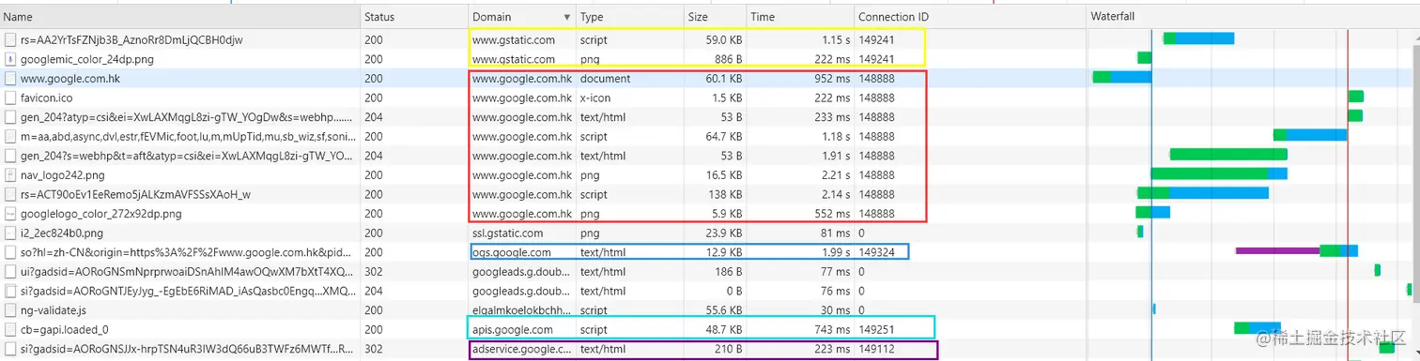The image size is (1420, 361).
Task: Click the document icon beside www.google.com.hk
Action: [10, 79]
